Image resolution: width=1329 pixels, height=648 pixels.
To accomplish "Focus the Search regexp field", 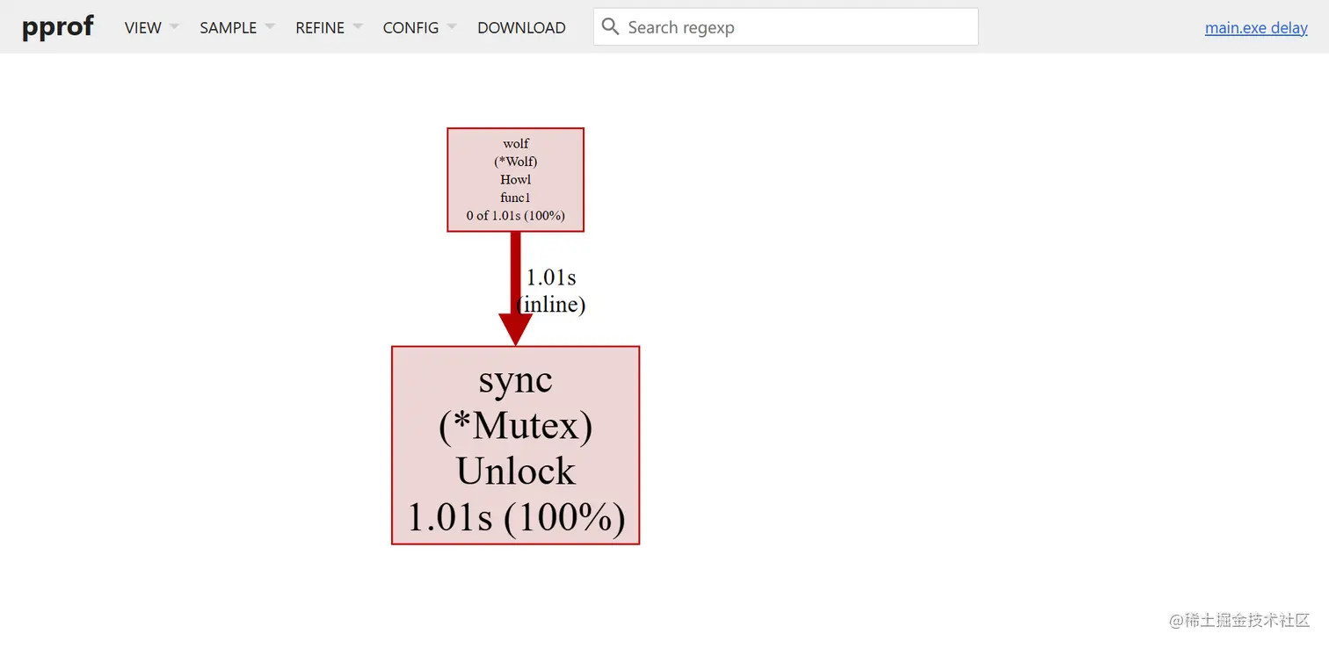I will pos(786,27).
